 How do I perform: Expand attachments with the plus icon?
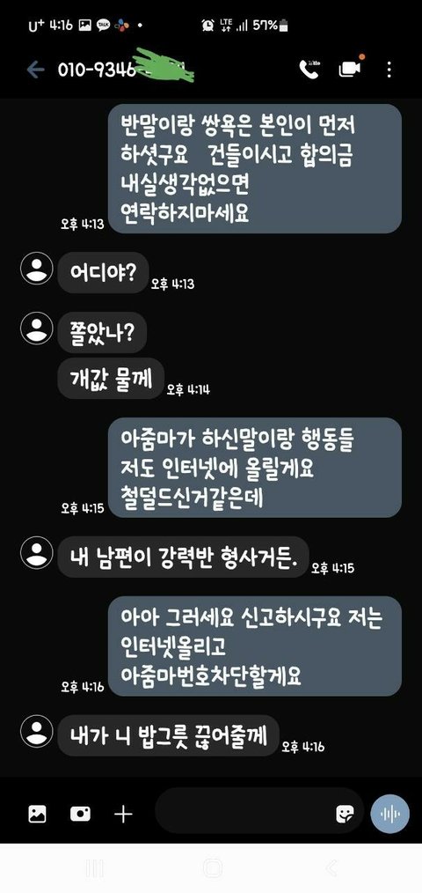point(123,814)
